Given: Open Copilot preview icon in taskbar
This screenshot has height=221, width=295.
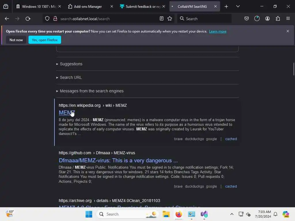Looking at the screenshot, I should (x=286, y=214).
